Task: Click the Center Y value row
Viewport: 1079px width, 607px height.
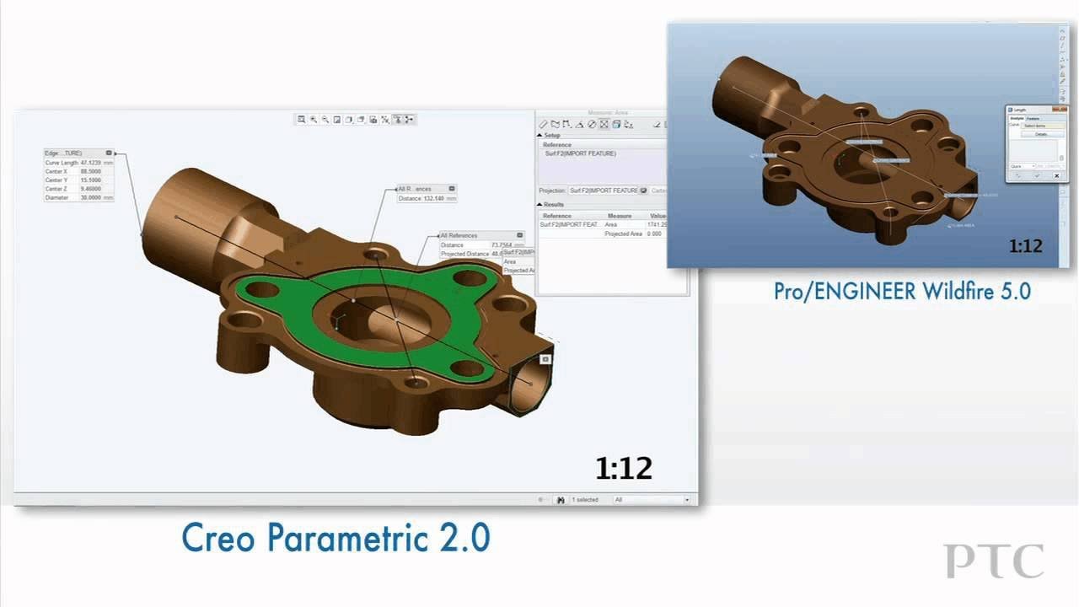Action: 78,180
